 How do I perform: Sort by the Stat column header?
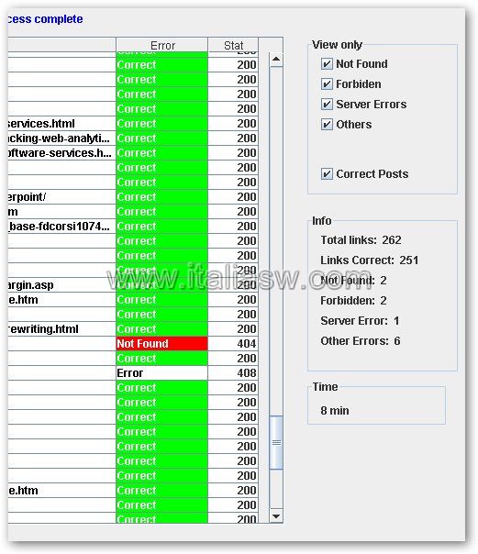tap(233, 45)
